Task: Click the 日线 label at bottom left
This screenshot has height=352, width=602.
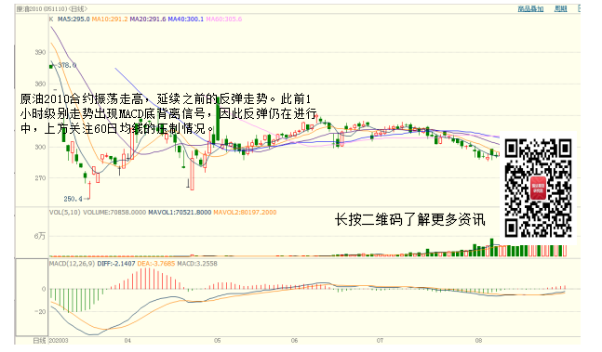Action: 39,341
